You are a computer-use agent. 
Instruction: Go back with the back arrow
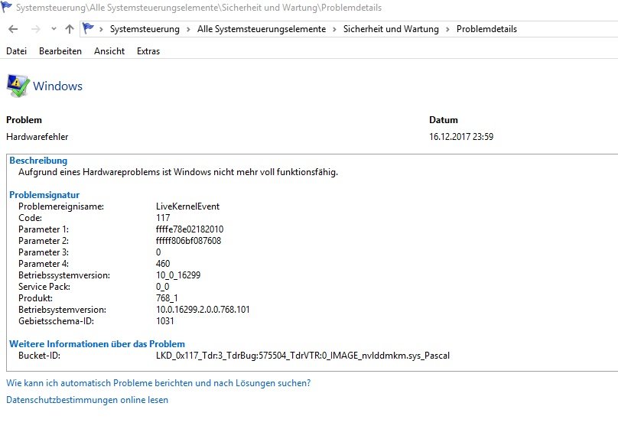(13, 29)
